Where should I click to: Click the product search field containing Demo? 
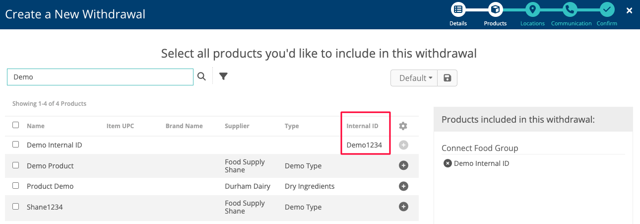[x=100, y=77]
